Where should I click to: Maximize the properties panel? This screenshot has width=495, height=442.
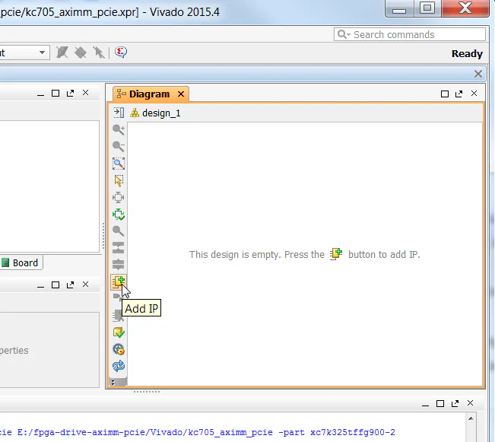point(56,285)
